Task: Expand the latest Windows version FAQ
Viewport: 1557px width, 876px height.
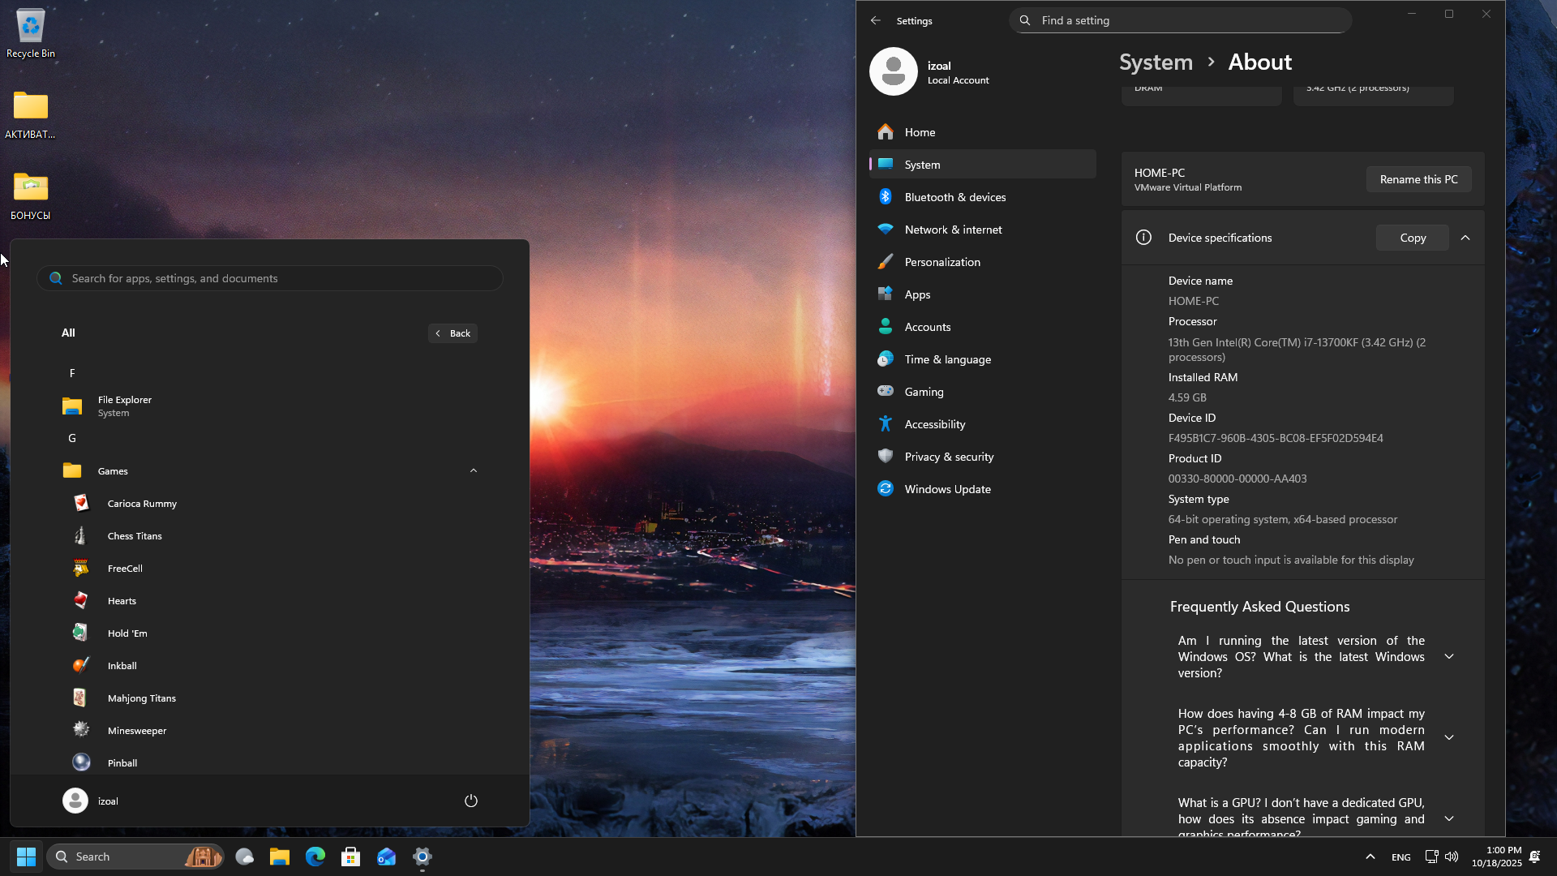Action: pyautogui.click(x=1449, y=656)
